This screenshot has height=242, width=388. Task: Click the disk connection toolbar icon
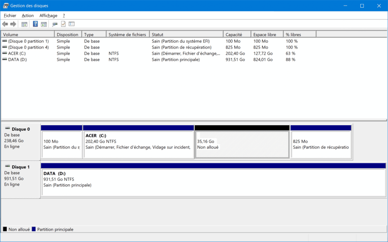(55, 24)
